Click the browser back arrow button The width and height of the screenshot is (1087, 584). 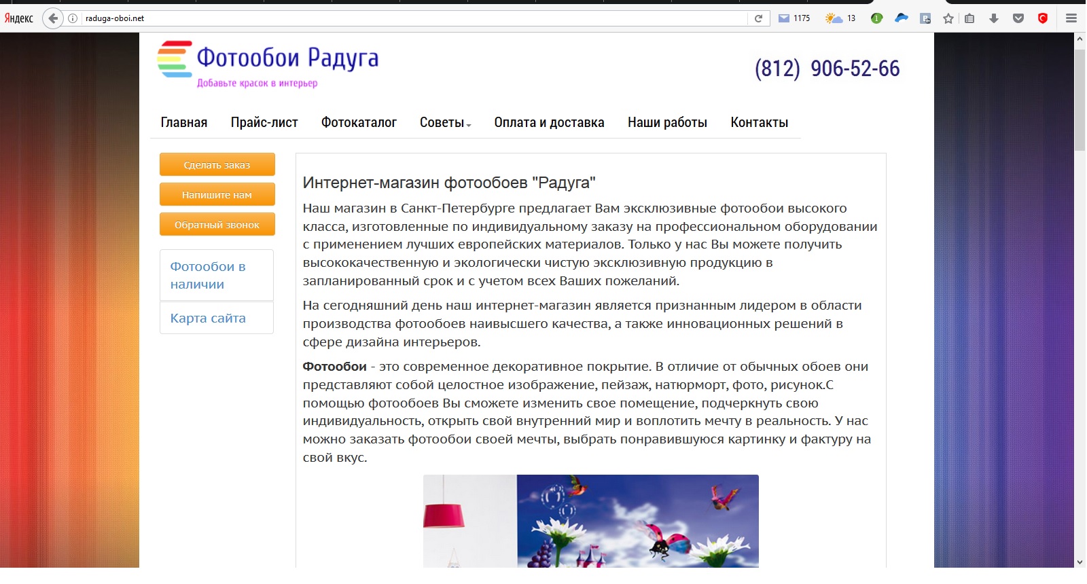53,18
